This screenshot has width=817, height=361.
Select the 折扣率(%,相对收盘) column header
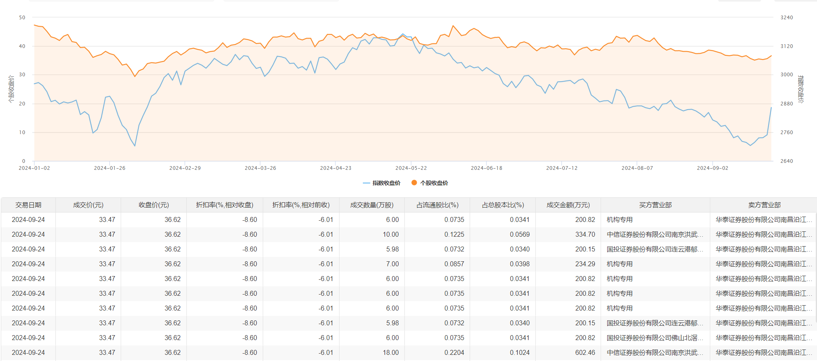[x=225, y=205]
